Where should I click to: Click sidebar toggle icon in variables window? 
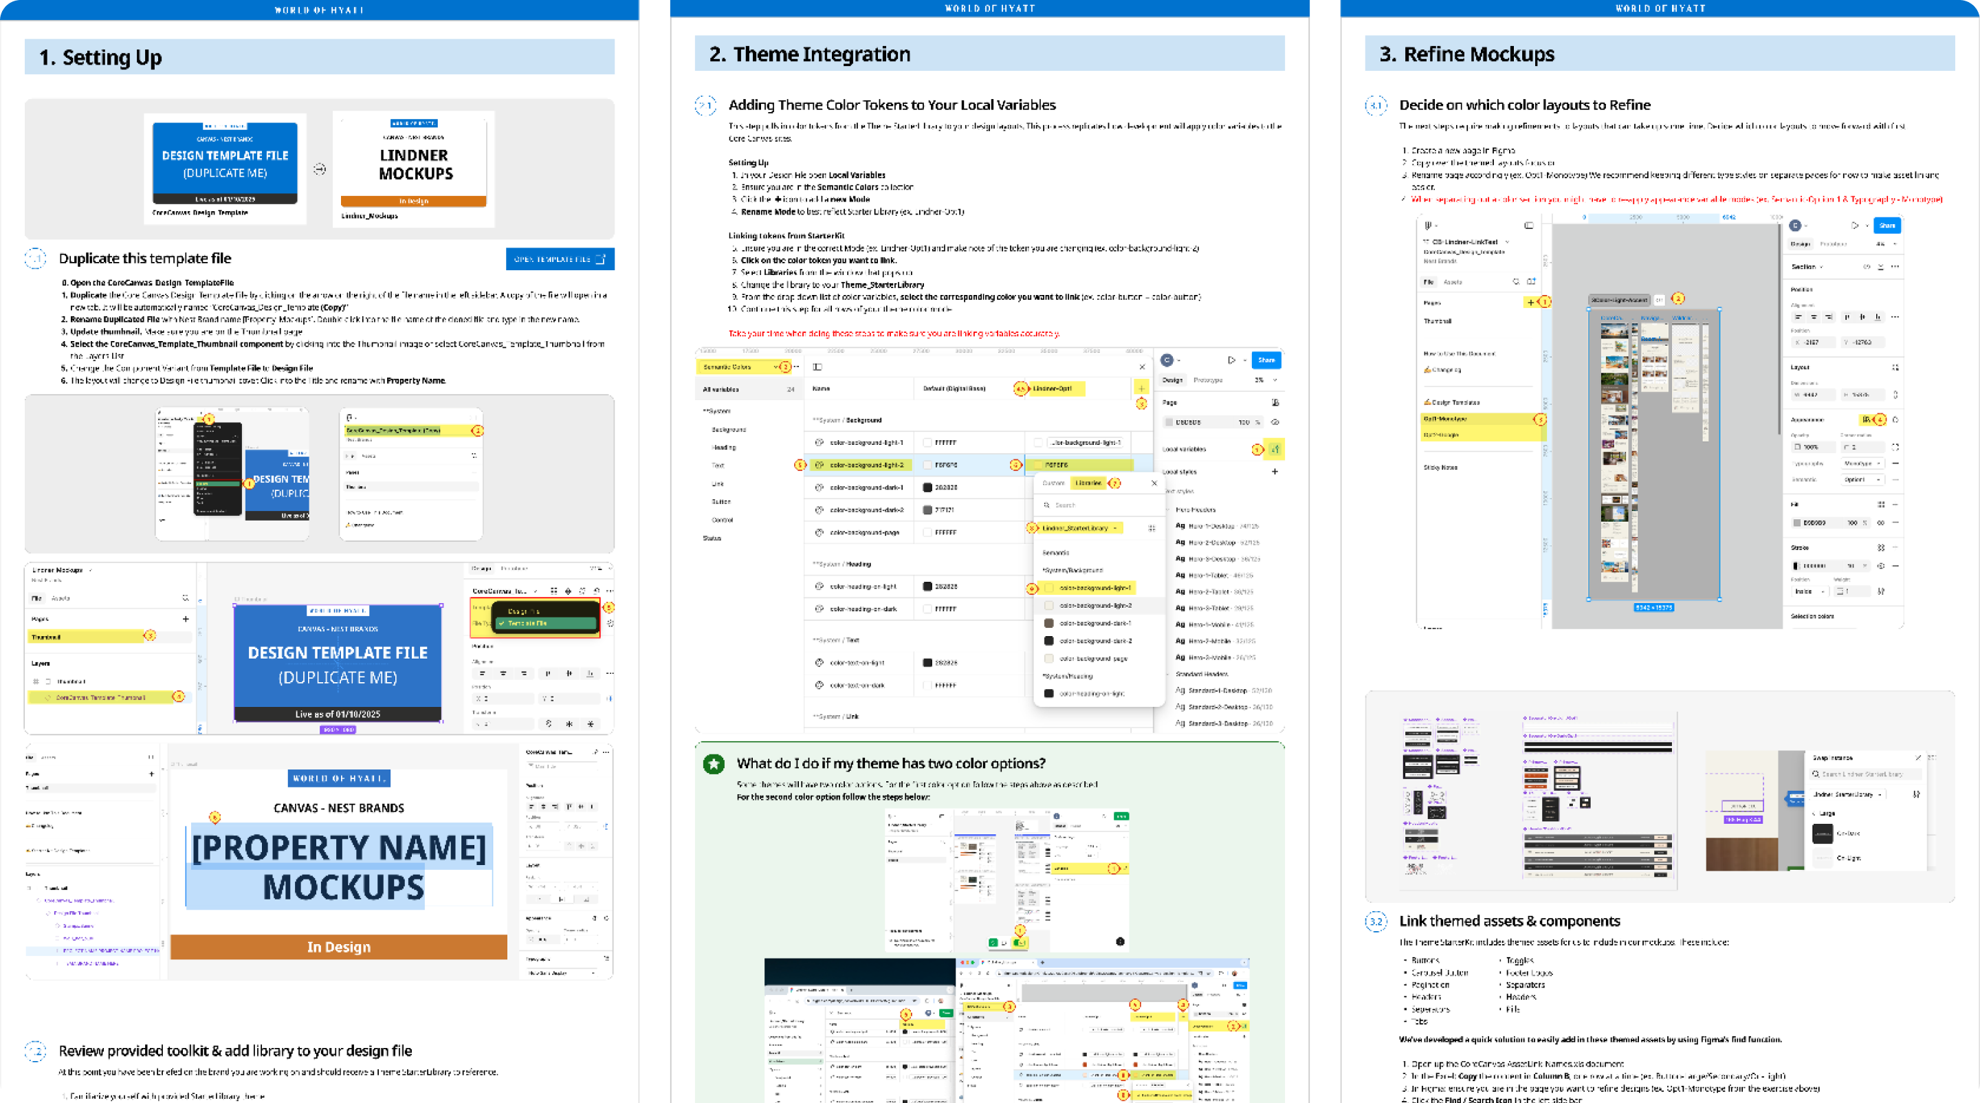[x=817, y=367]
